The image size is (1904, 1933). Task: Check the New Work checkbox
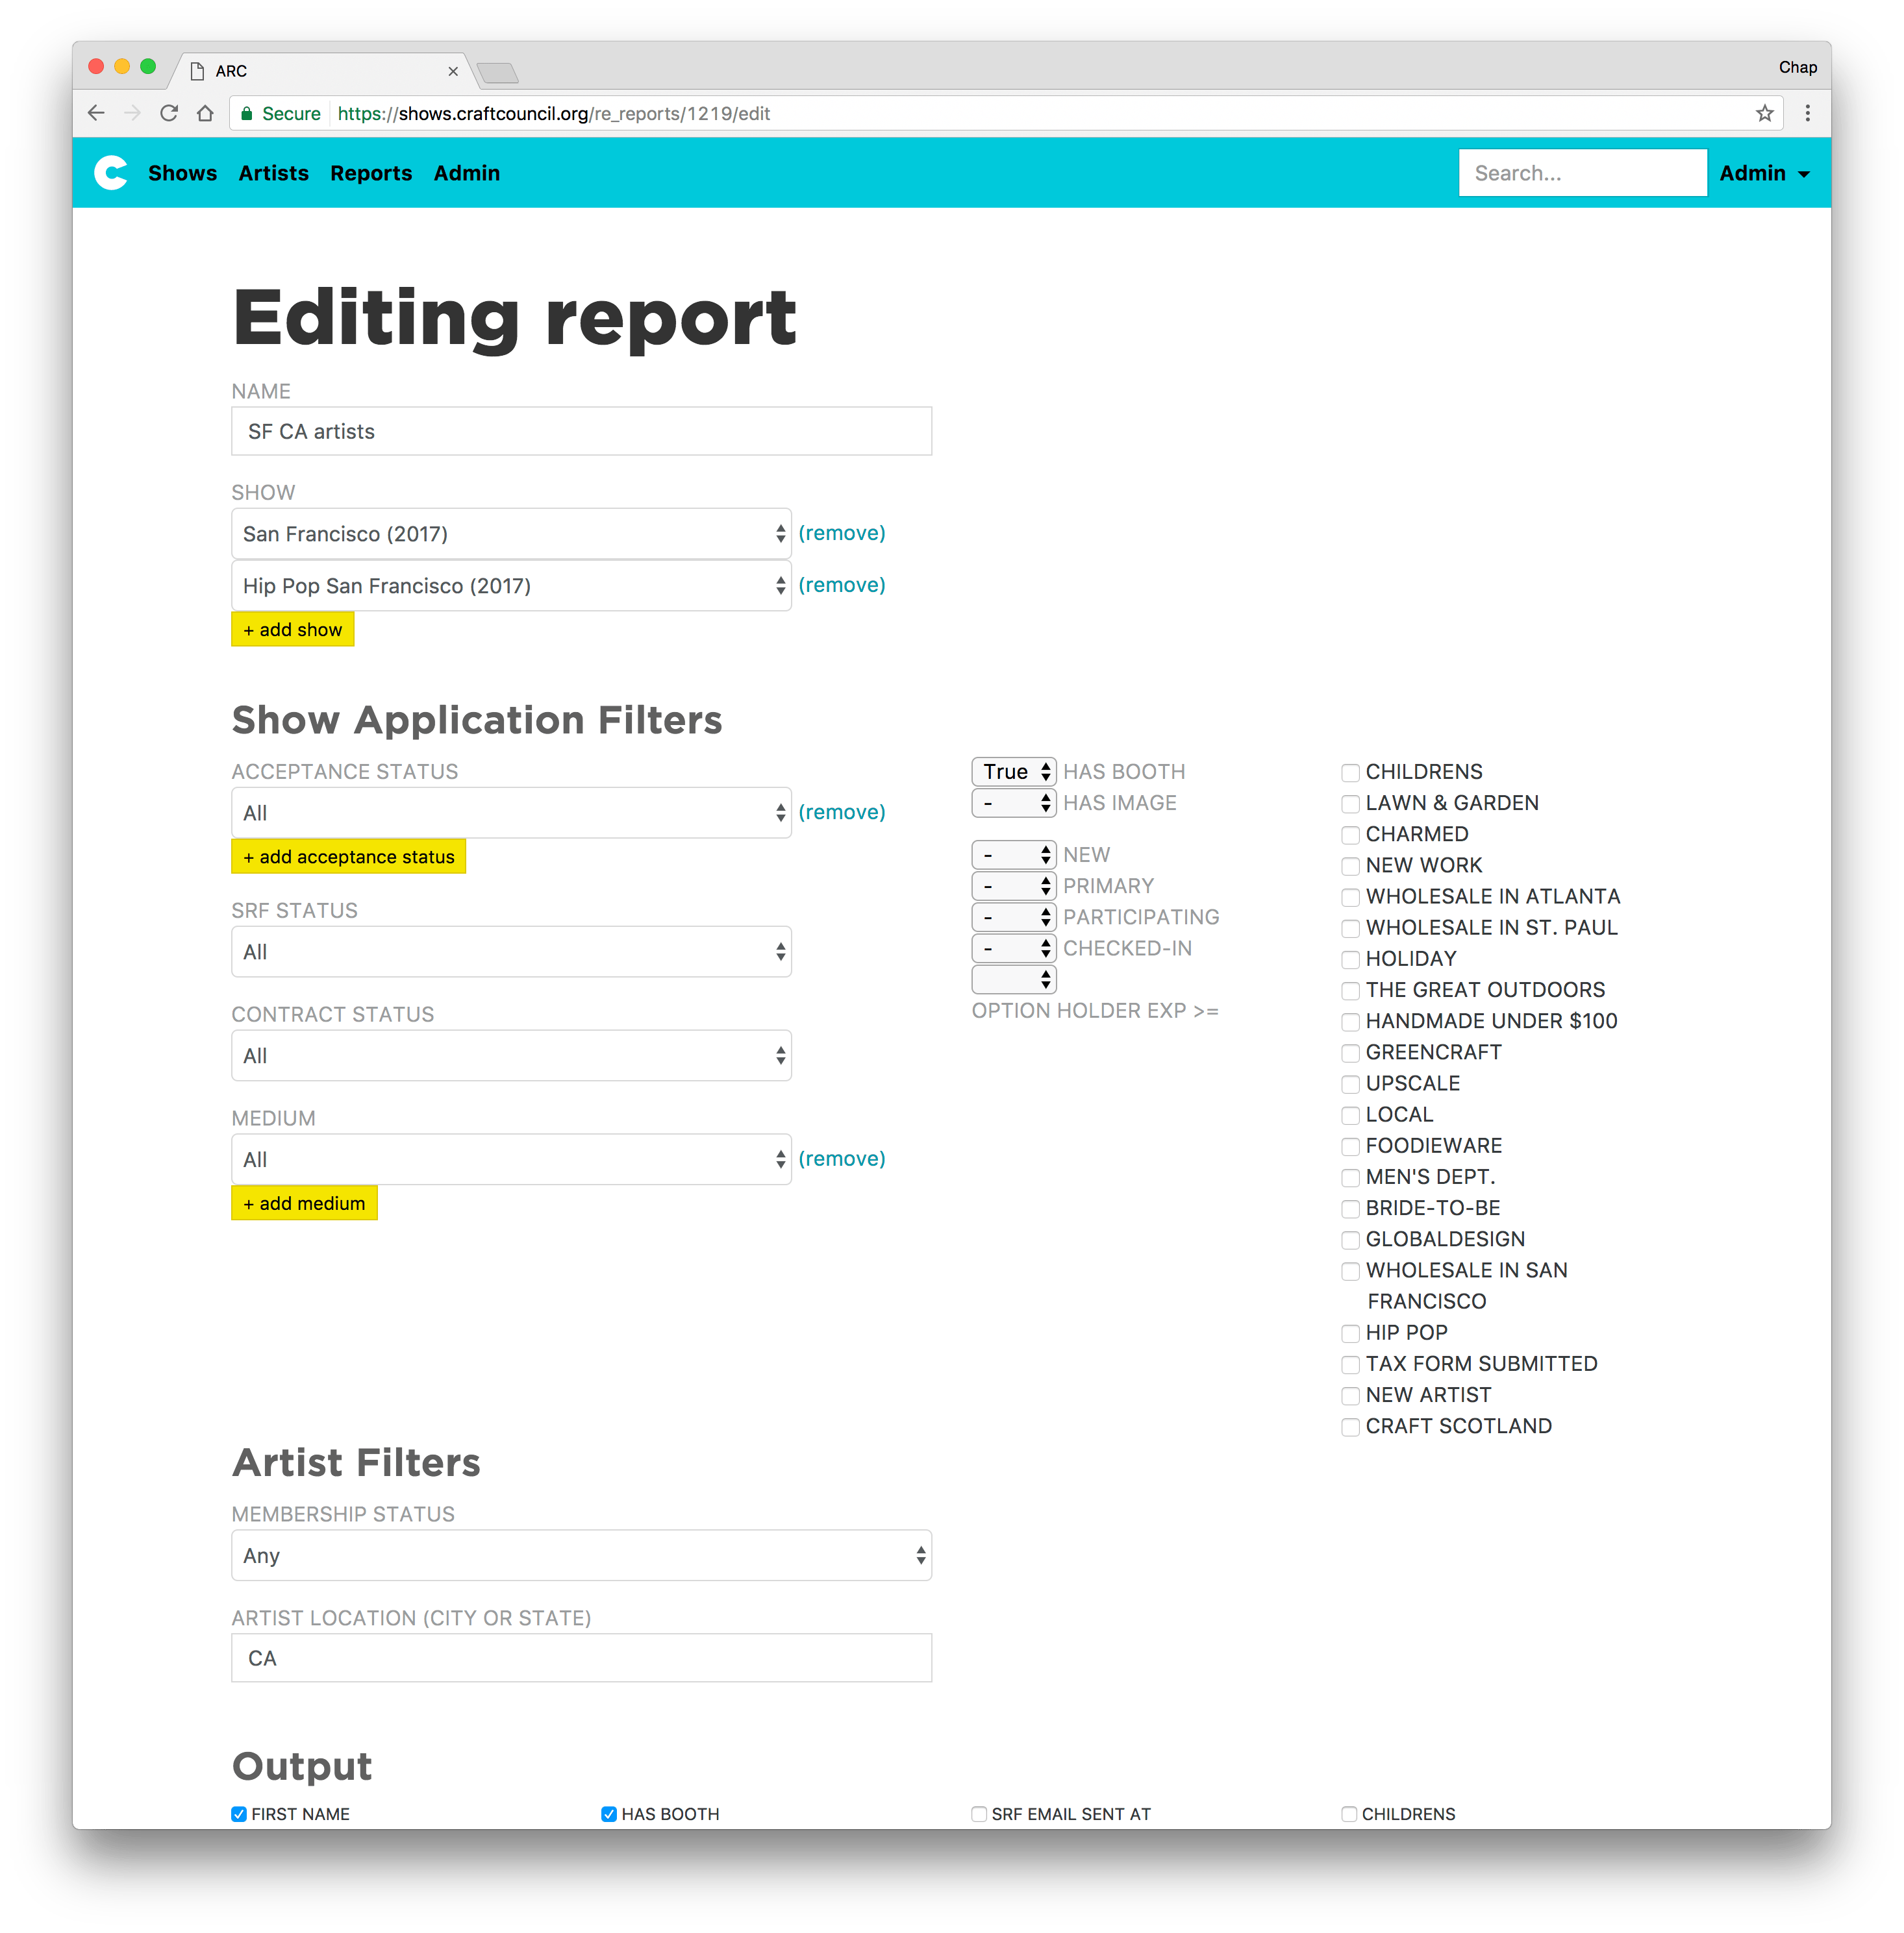click(1350, 865)
